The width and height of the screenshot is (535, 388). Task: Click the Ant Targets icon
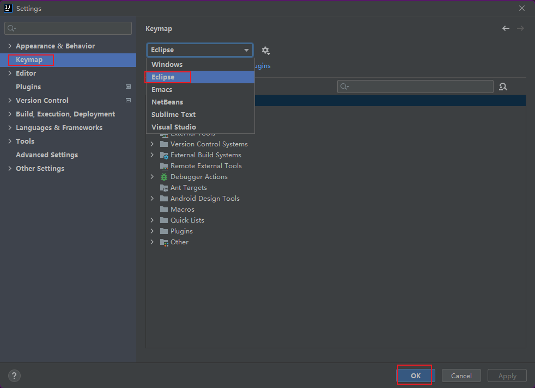click(164, 187)
